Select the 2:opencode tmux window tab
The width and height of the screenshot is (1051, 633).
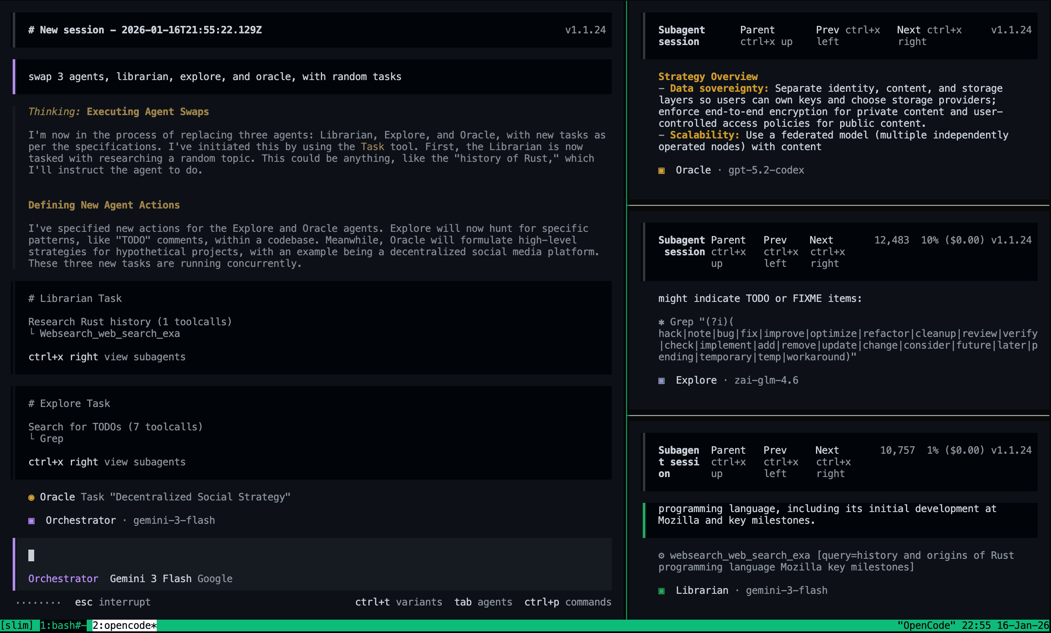coord(124,625)
